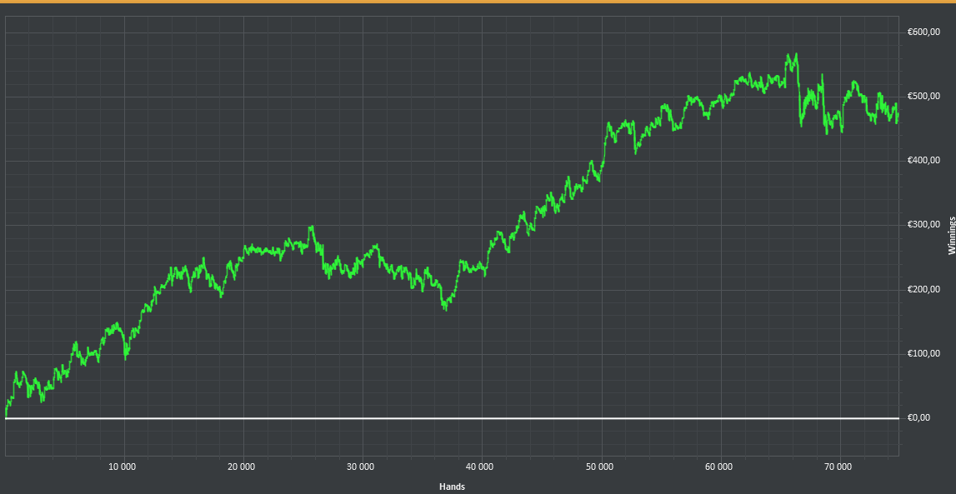Screen dimensions: 956x494
Task: Click the 10 000 hands tick label
Action: coord(122,467)
